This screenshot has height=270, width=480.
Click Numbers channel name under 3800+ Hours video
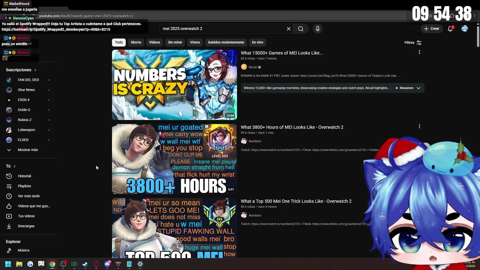(255, 141)
